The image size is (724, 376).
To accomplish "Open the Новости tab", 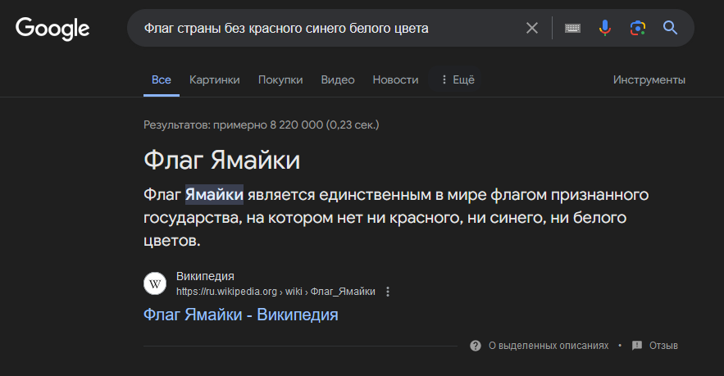I will pos(395,79).
